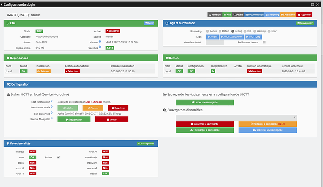Select the Error log level

click(269, 31)
